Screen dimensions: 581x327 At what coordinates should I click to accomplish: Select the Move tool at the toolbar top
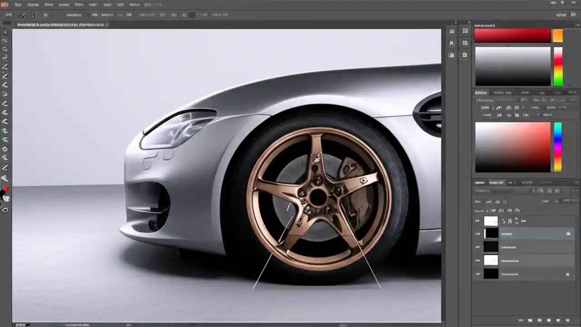5,32
